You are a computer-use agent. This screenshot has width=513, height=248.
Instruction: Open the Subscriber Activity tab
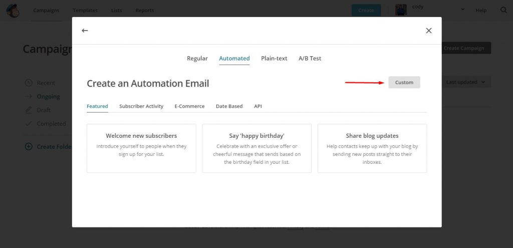pyautogui.click(x=141, y=106)
